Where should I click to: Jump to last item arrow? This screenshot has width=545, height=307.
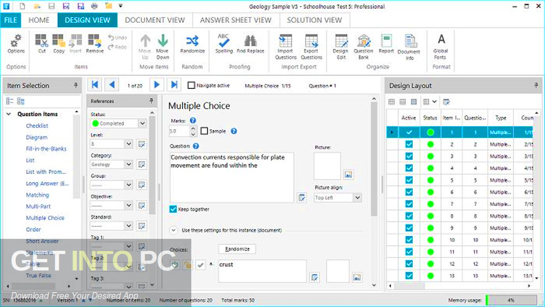pyautogui.click(x=174, y=85)
